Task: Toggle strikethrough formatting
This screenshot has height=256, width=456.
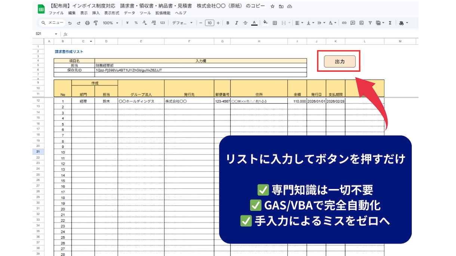Action: click(245, 23)
